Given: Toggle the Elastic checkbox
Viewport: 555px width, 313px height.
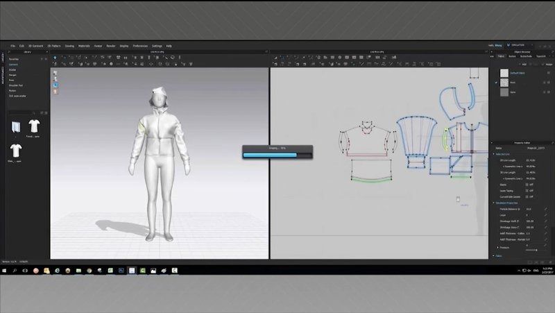Looking at the screenshot, I should click(529, 185).
